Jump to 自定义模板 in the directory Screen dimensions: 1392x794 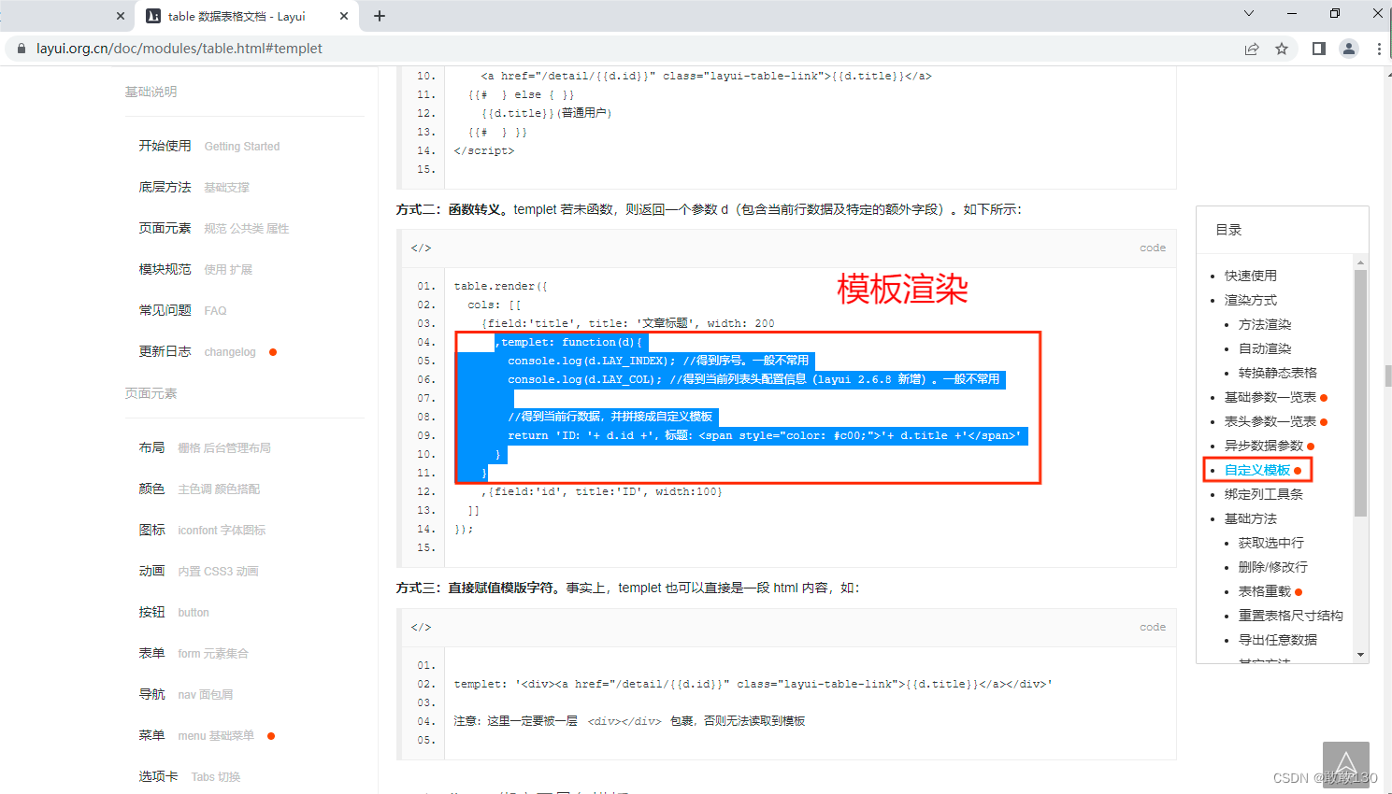[x=1257, y=470]
